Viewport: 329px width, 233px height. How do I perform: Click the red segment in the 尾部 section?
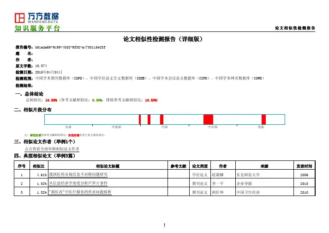coord(263,119)
